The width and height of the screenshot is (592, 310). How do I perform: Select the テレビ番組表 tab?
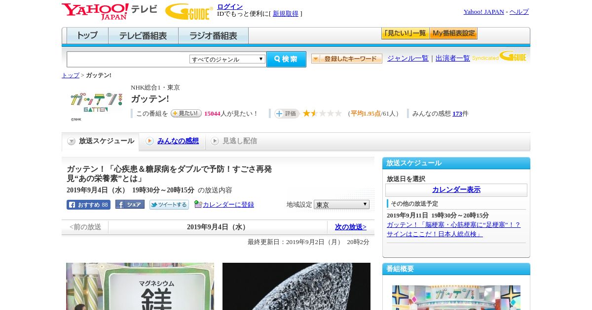[143, 36]
